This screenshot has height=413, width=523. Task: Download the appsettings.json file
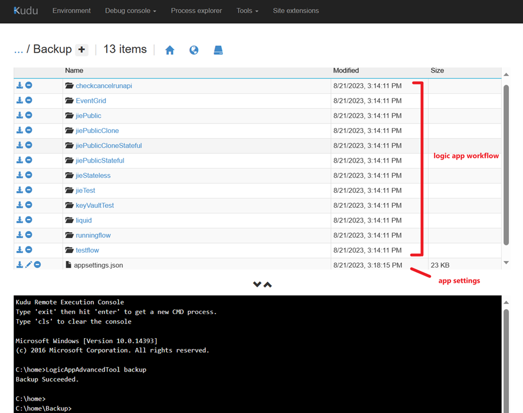pos(20,264)
